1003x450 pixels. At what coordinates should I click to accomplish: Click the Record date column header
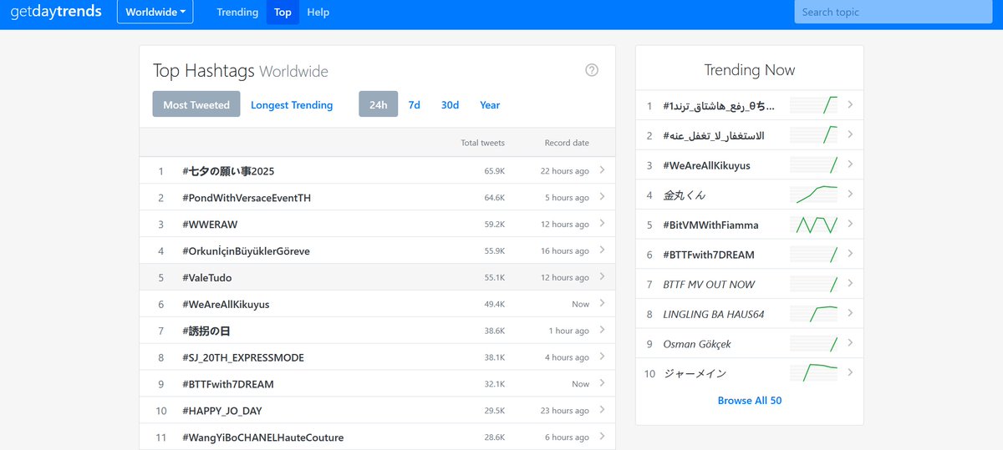pos(567,143)
